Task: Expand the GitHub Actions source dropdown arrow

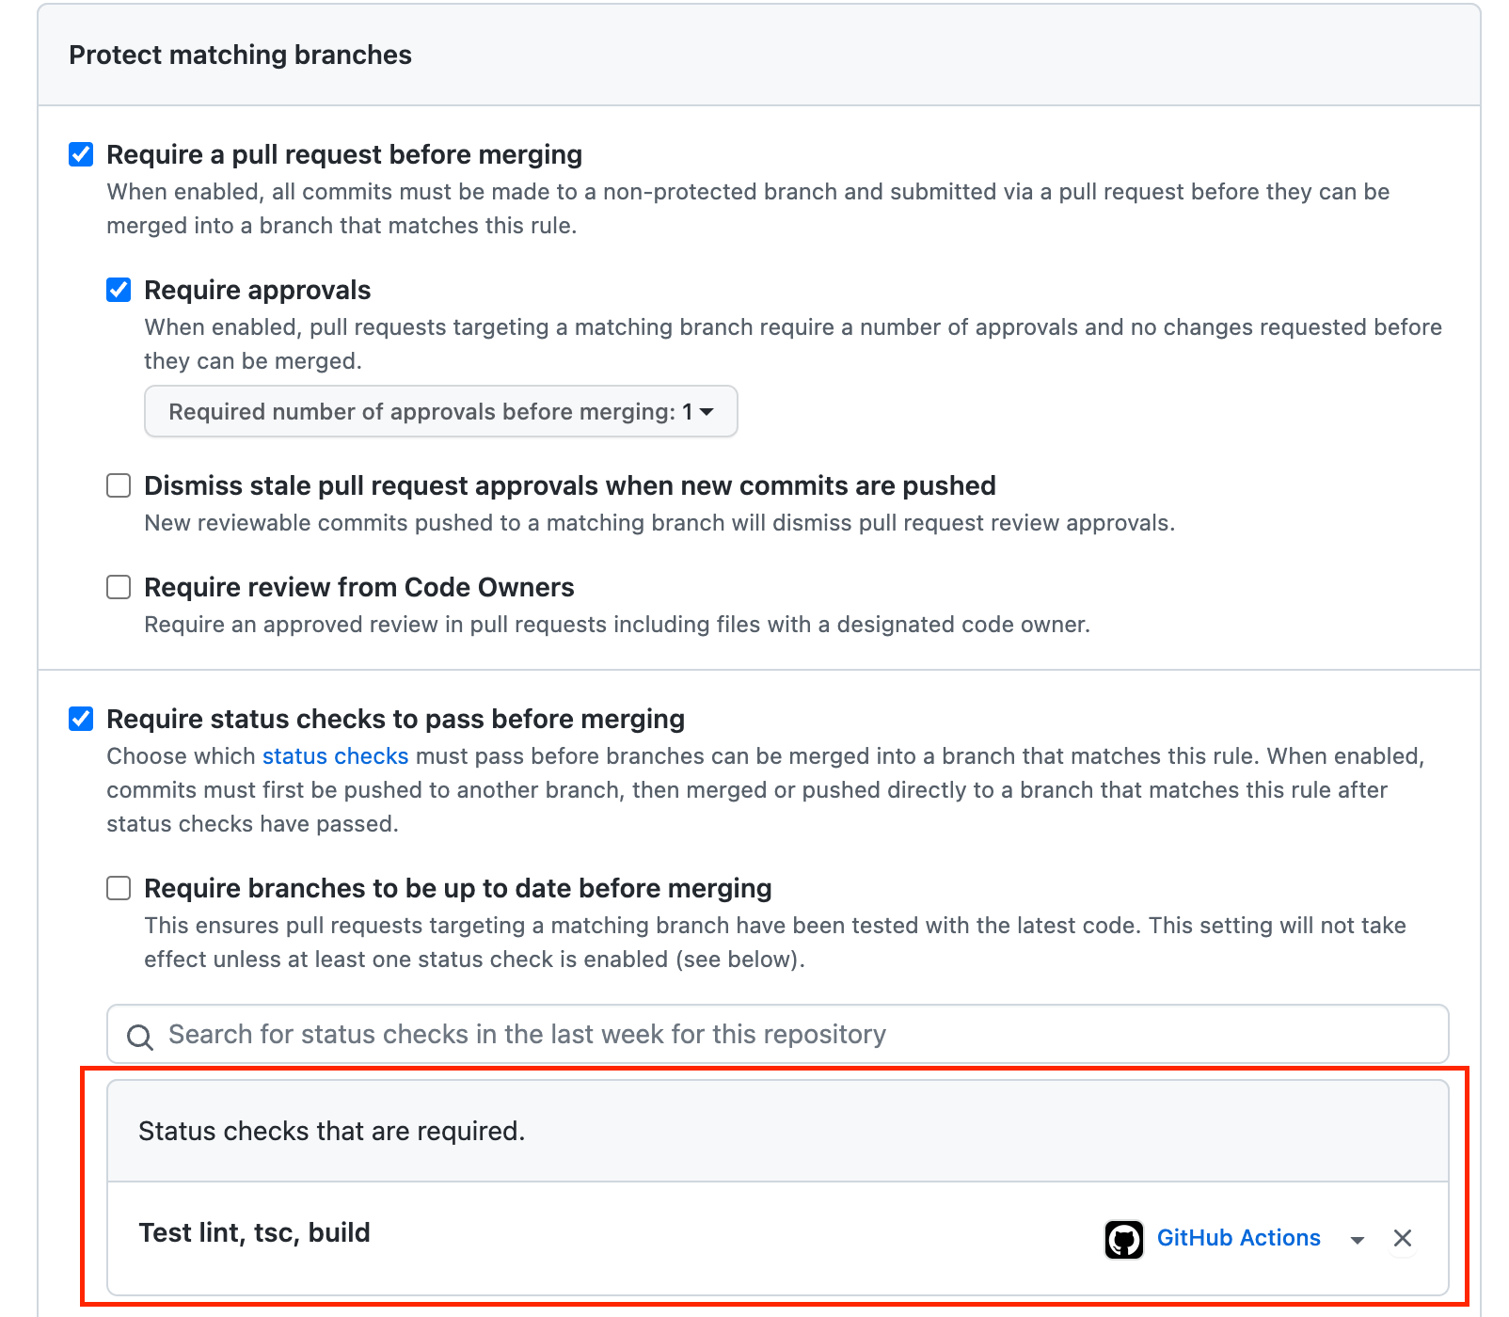Action: point(1357,1240)
